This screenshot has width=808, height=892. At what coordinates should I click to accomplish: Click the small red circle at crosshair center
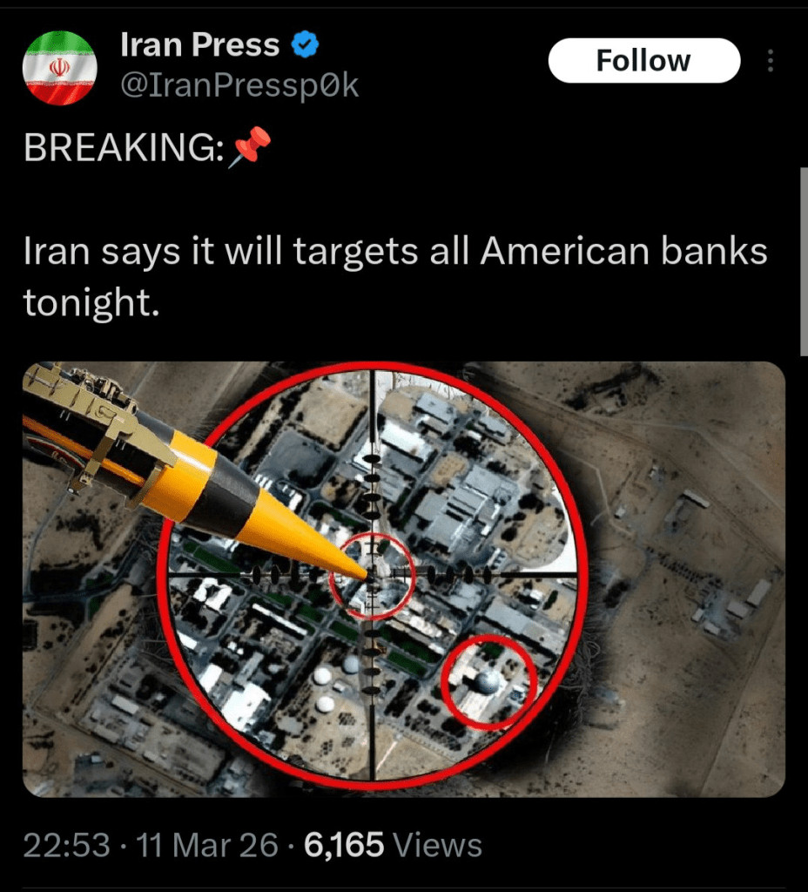click(373, 576)
